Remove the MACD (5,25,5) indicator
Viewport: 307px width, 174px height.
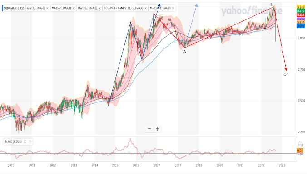pos(25,142)
